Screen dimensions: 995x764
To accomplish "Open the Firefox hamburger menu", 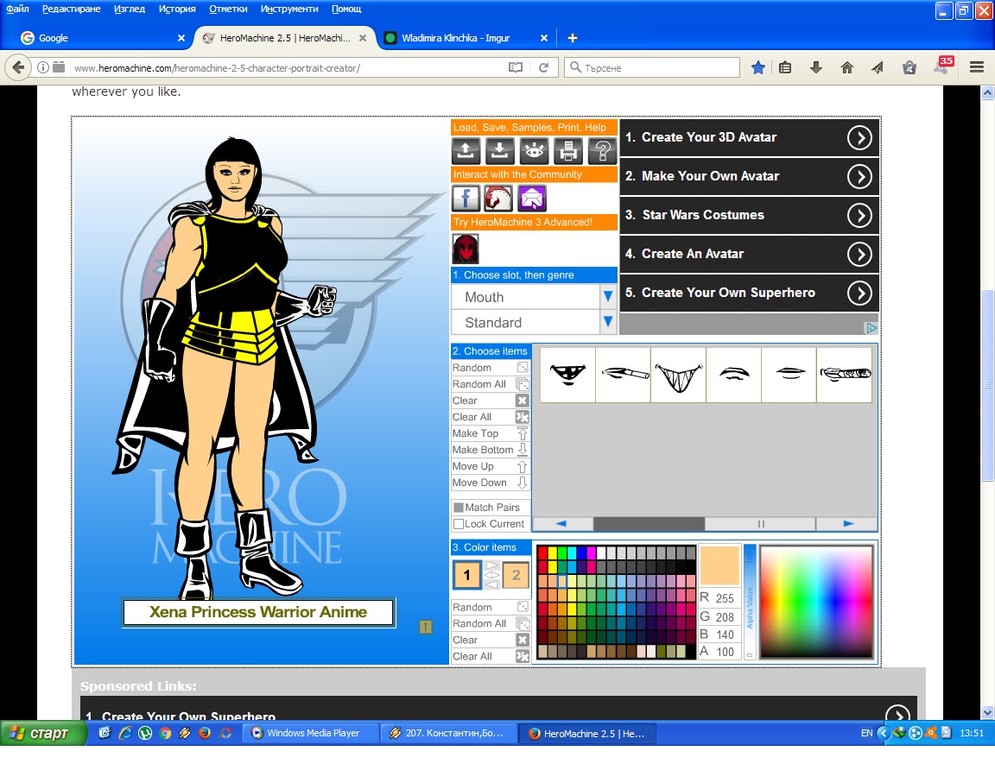I will 977,68.
